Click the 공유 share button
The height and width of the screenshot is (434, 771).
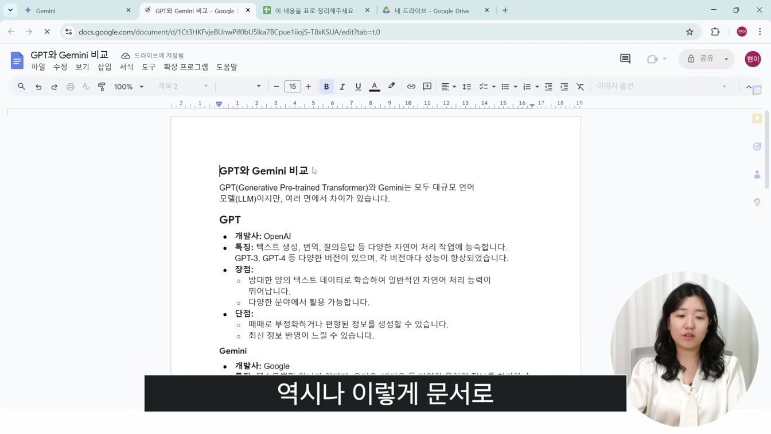(700, 59)
